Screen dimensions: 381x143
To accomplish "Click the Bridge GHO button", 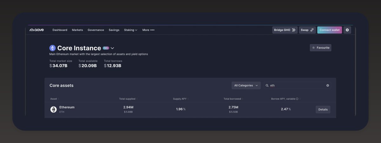I will (285, 30).
